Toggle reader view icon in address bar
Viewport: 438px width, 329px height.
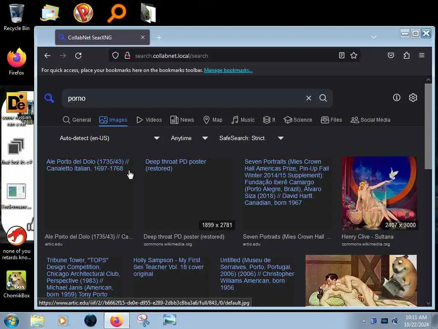click(342, 55)
